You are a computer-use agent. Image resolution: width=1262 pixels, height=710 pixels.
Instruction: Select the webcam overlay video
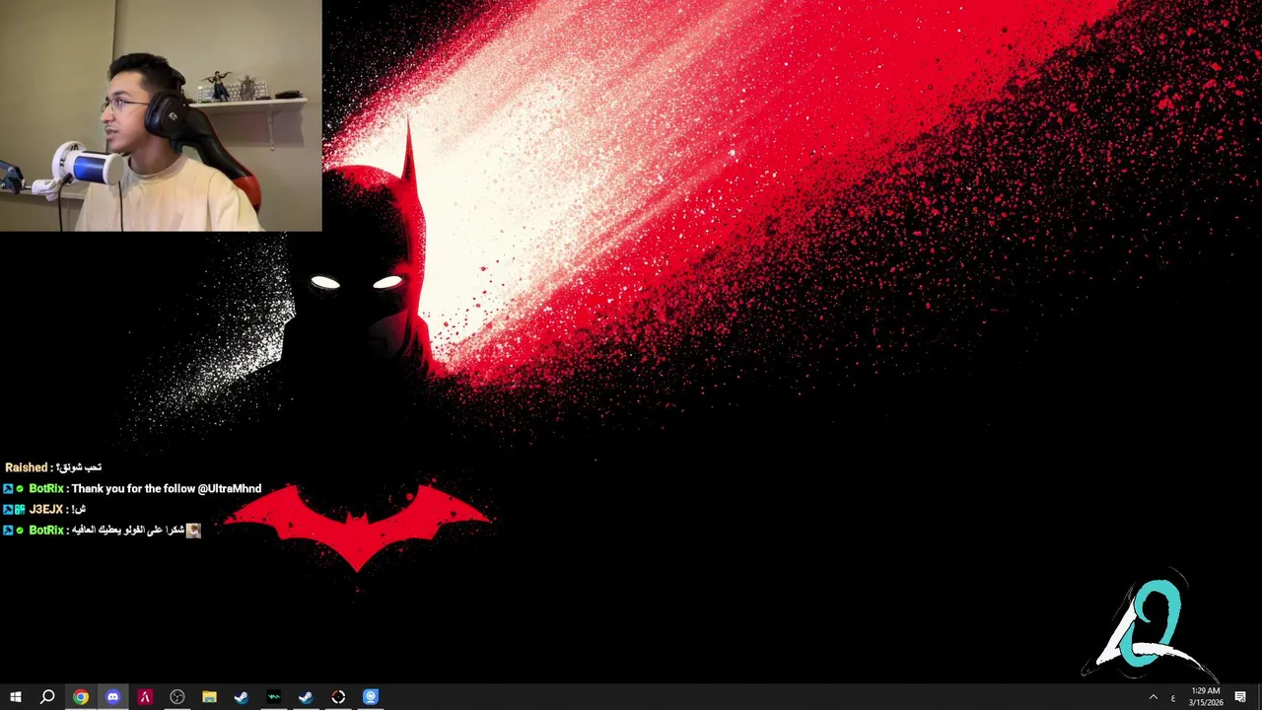(161, 115)
